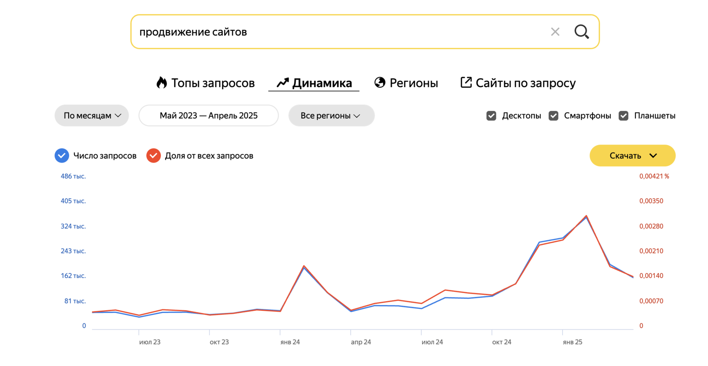The image size is (708, 366).
Task: Clear the search field with the X icon
Action: click(555, 32)
